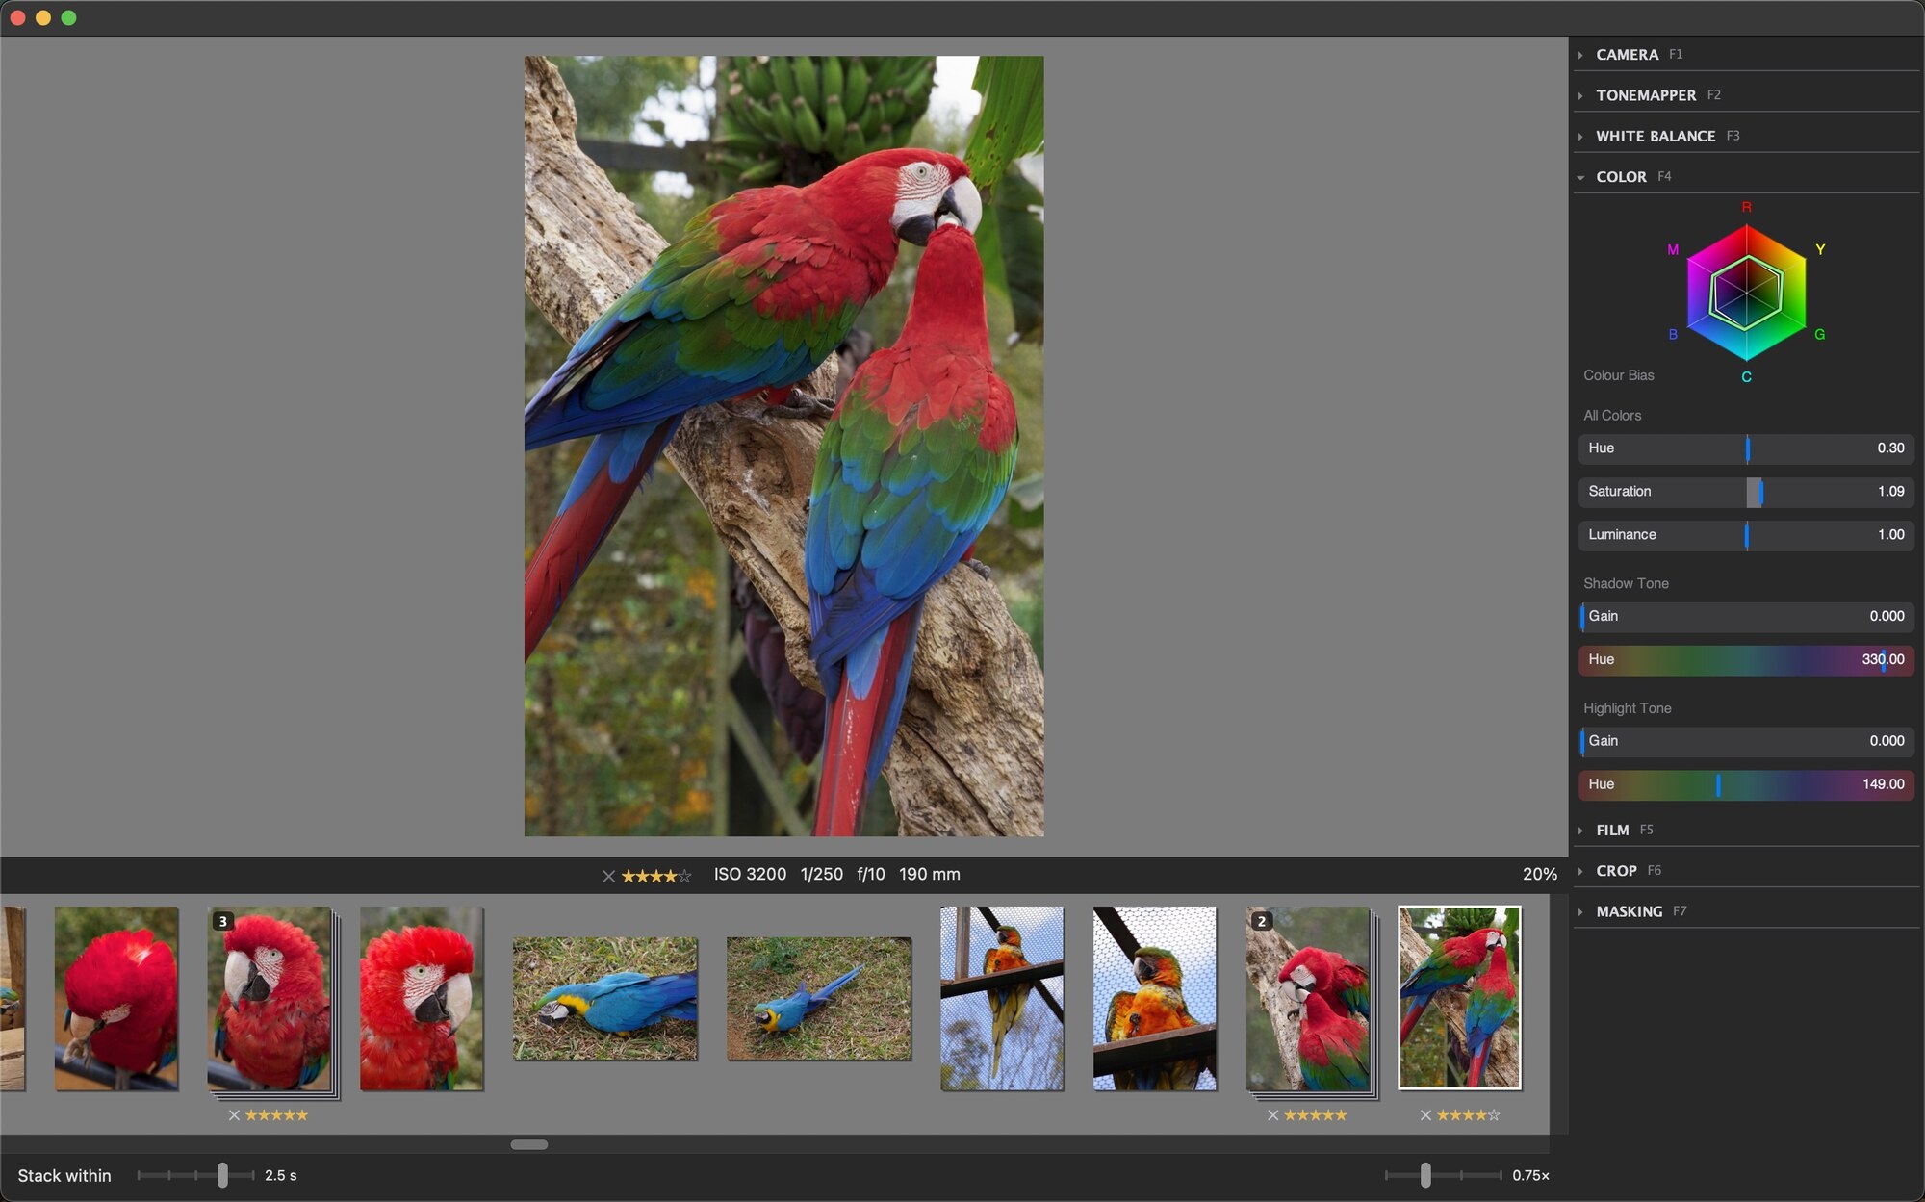This screenshot has width=1925, height=1202.
Task: Adjust the Luminance slider at 1.00
Action: coord(1746,535)
